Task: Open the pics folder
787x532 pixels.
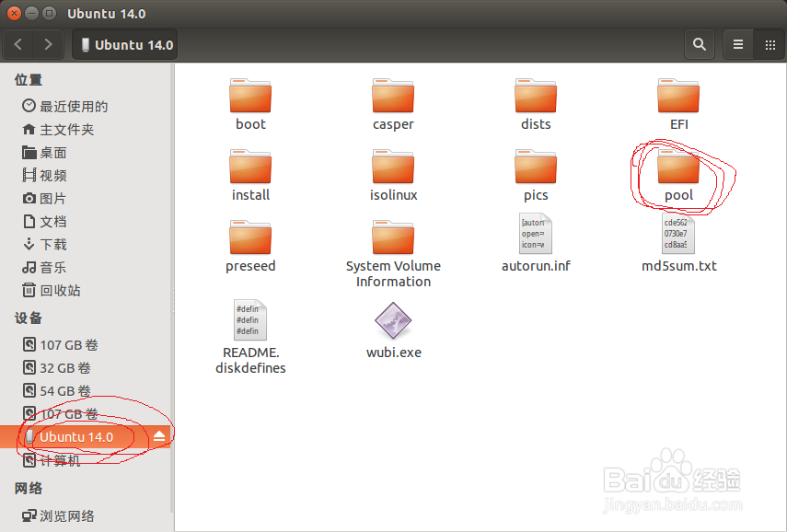Action: coord(536,175)
